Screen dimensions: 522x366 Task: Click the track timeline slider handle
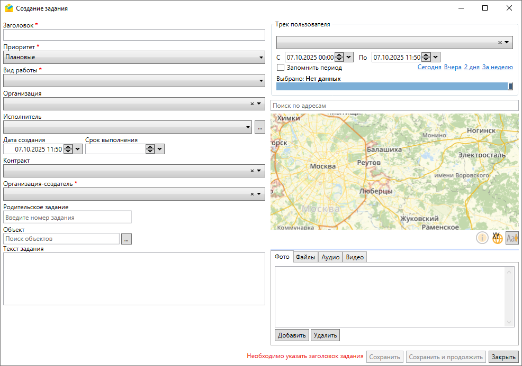tap(510, 87)
